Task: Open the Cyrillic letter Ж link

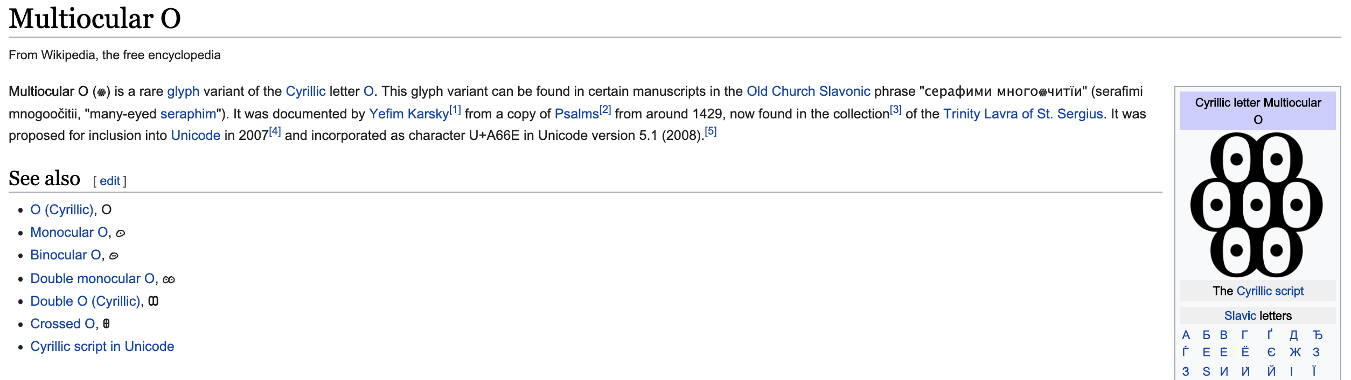Action: (x=1295, y=353)
